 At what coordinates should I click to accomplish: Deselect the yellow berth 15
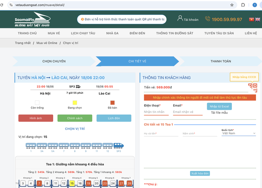pos(72,183)
